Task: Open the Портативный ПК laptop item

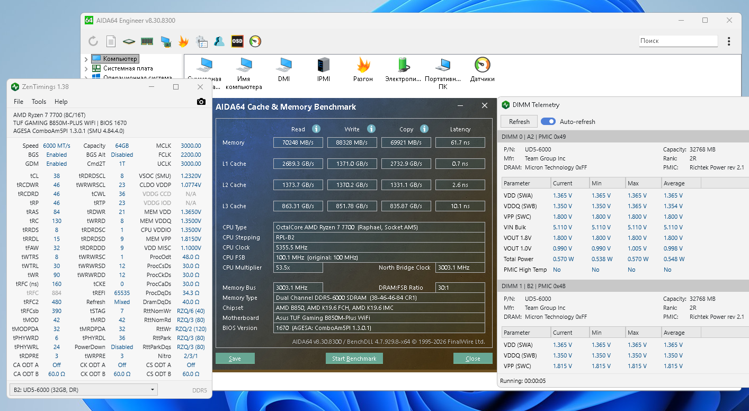Action: [x=443, y=74]
